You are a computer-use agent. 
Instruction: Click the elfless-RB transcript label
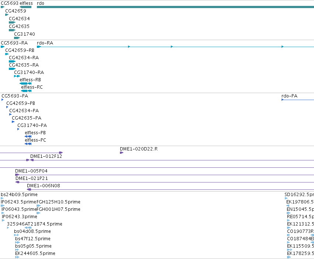pos(30,80)
